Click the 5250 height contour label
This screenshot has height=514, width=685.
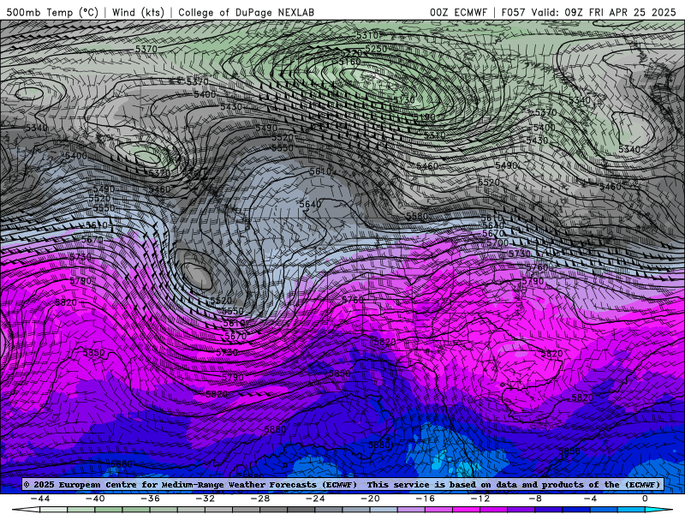click(x=376, y=49)
